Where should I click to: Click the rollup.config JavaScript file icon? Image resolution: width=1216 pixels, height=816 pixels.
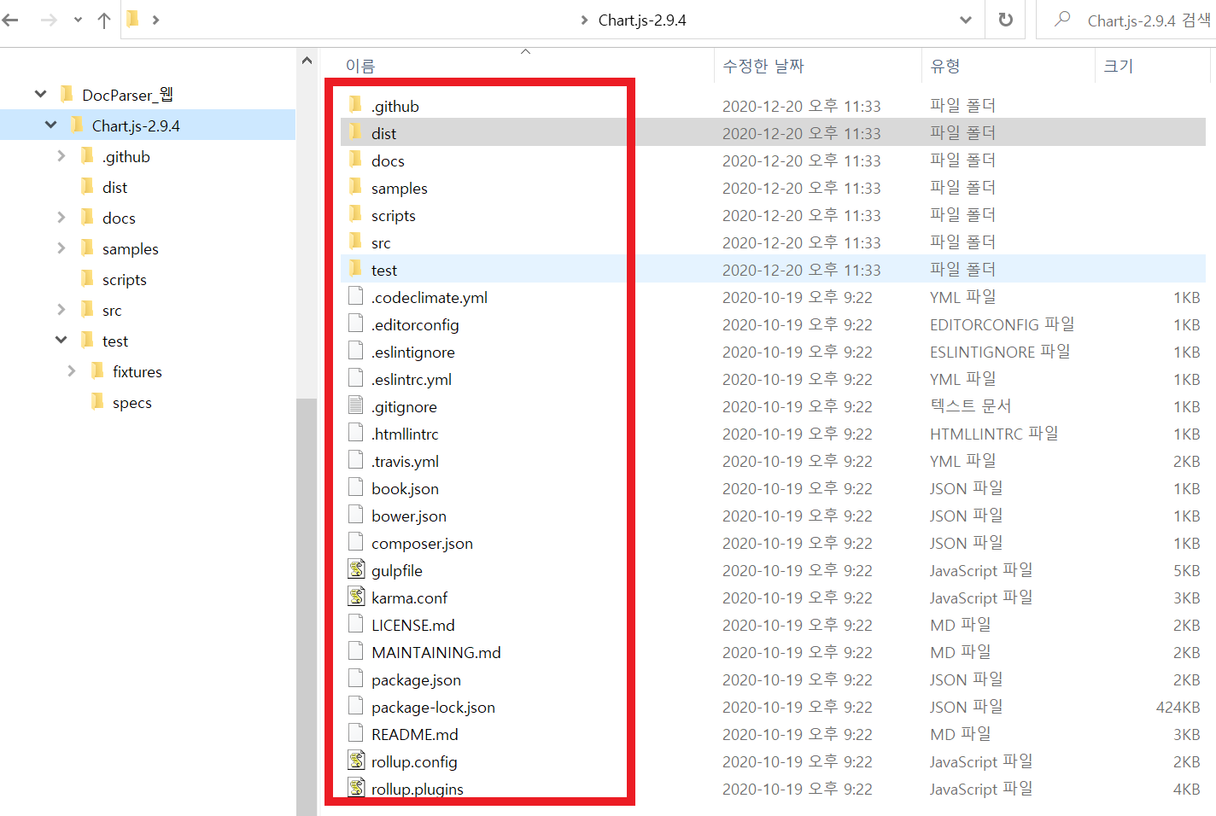coord(357,761)
